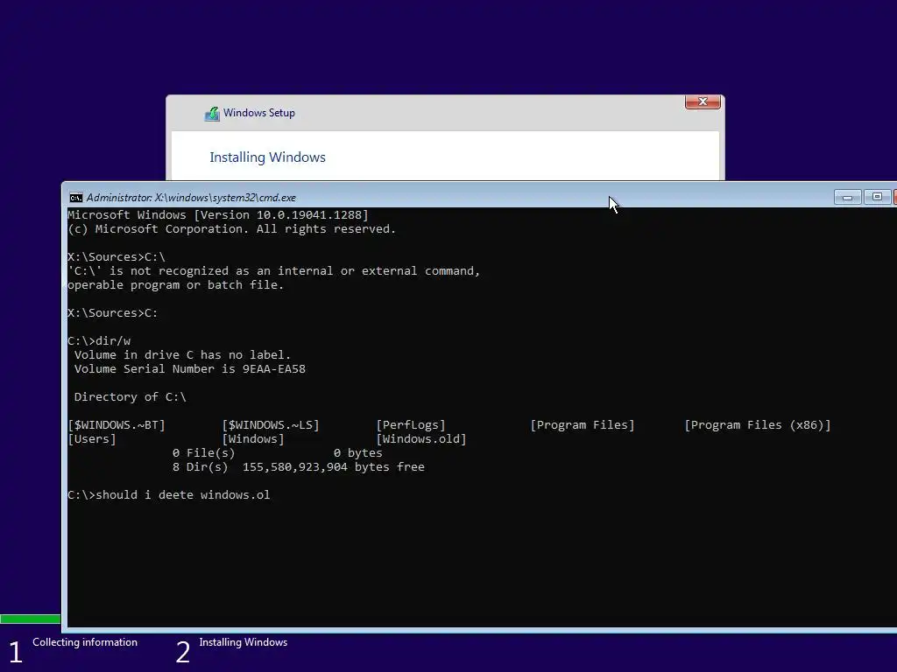Click the [$WINDOWS.~LS] directory entry
897x672 pixels.
pyautogui.click(x=271, y=425)
